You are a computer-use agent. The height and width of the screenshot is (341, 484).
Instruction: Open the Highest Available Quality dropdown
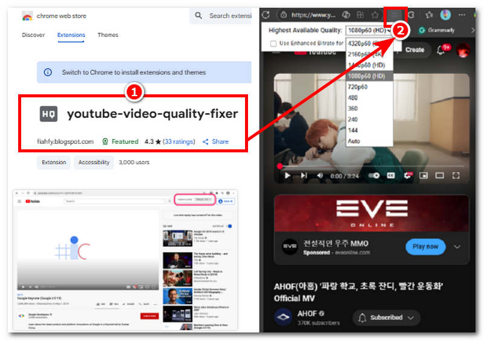(x=369, y=31)
